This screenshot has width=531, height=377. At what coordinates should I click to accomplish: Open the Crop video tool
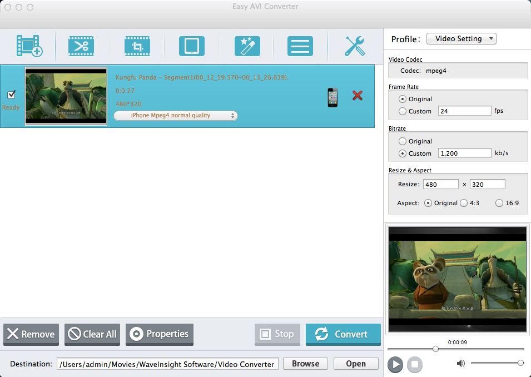pos(137,46)
